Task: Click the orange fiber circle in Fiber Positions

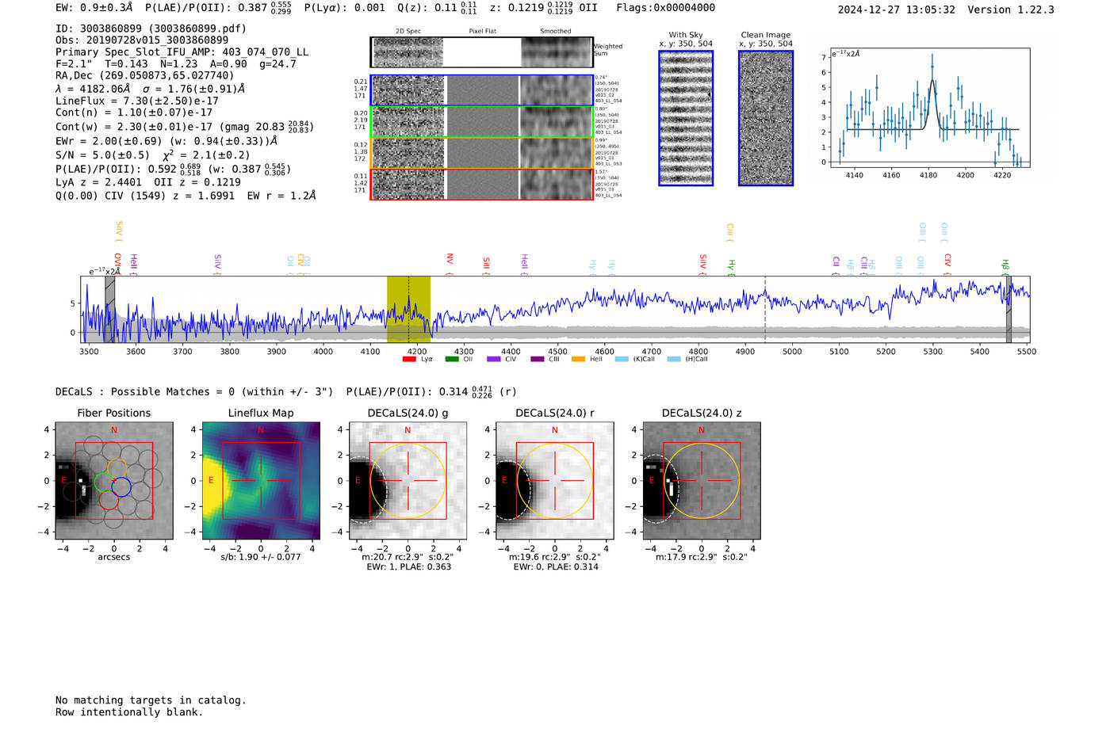Action: tap(117, 468)
